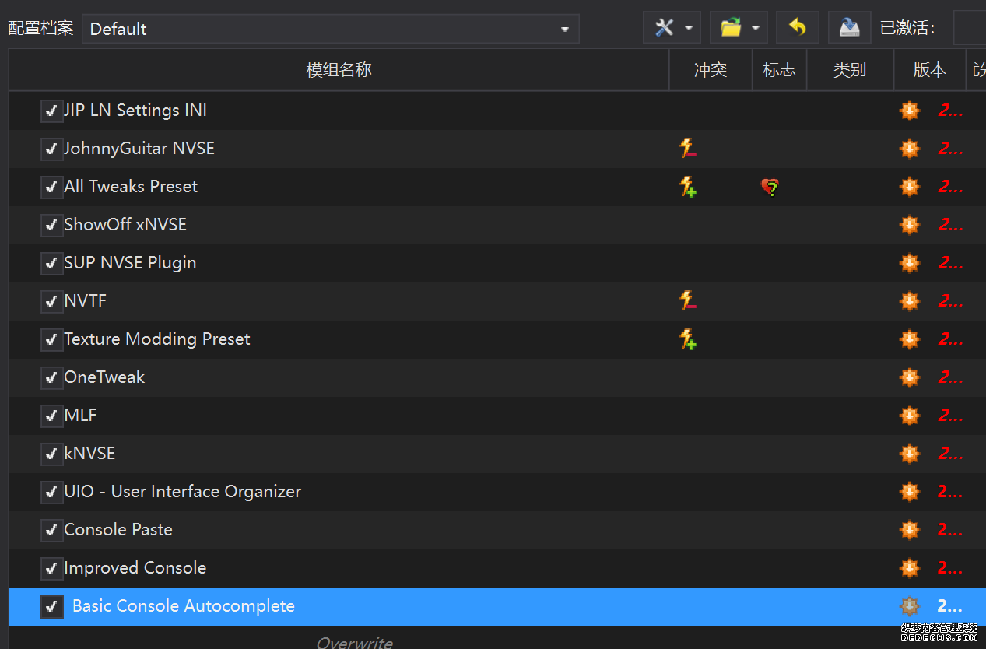This screenshot has height=649, width=986.
Task: Expand the folder menu dropdown arrow
Action: [x=755, y=29]
